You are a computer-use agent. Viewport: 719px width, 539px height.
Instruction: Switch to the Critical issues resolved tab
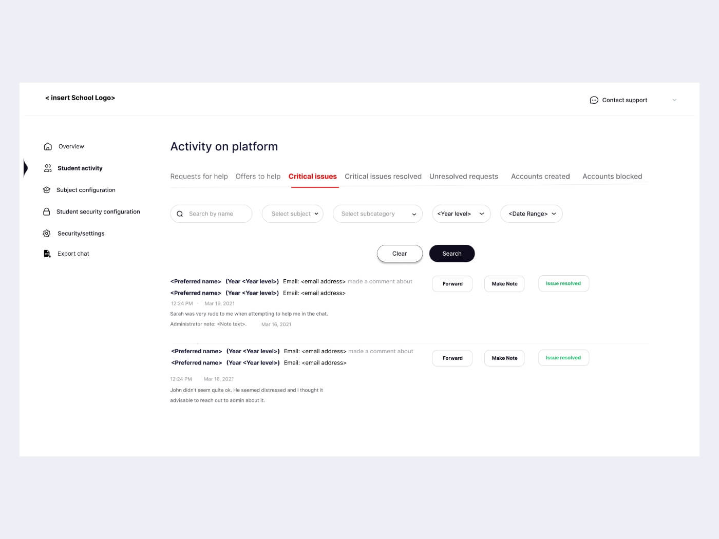[383, 176]
